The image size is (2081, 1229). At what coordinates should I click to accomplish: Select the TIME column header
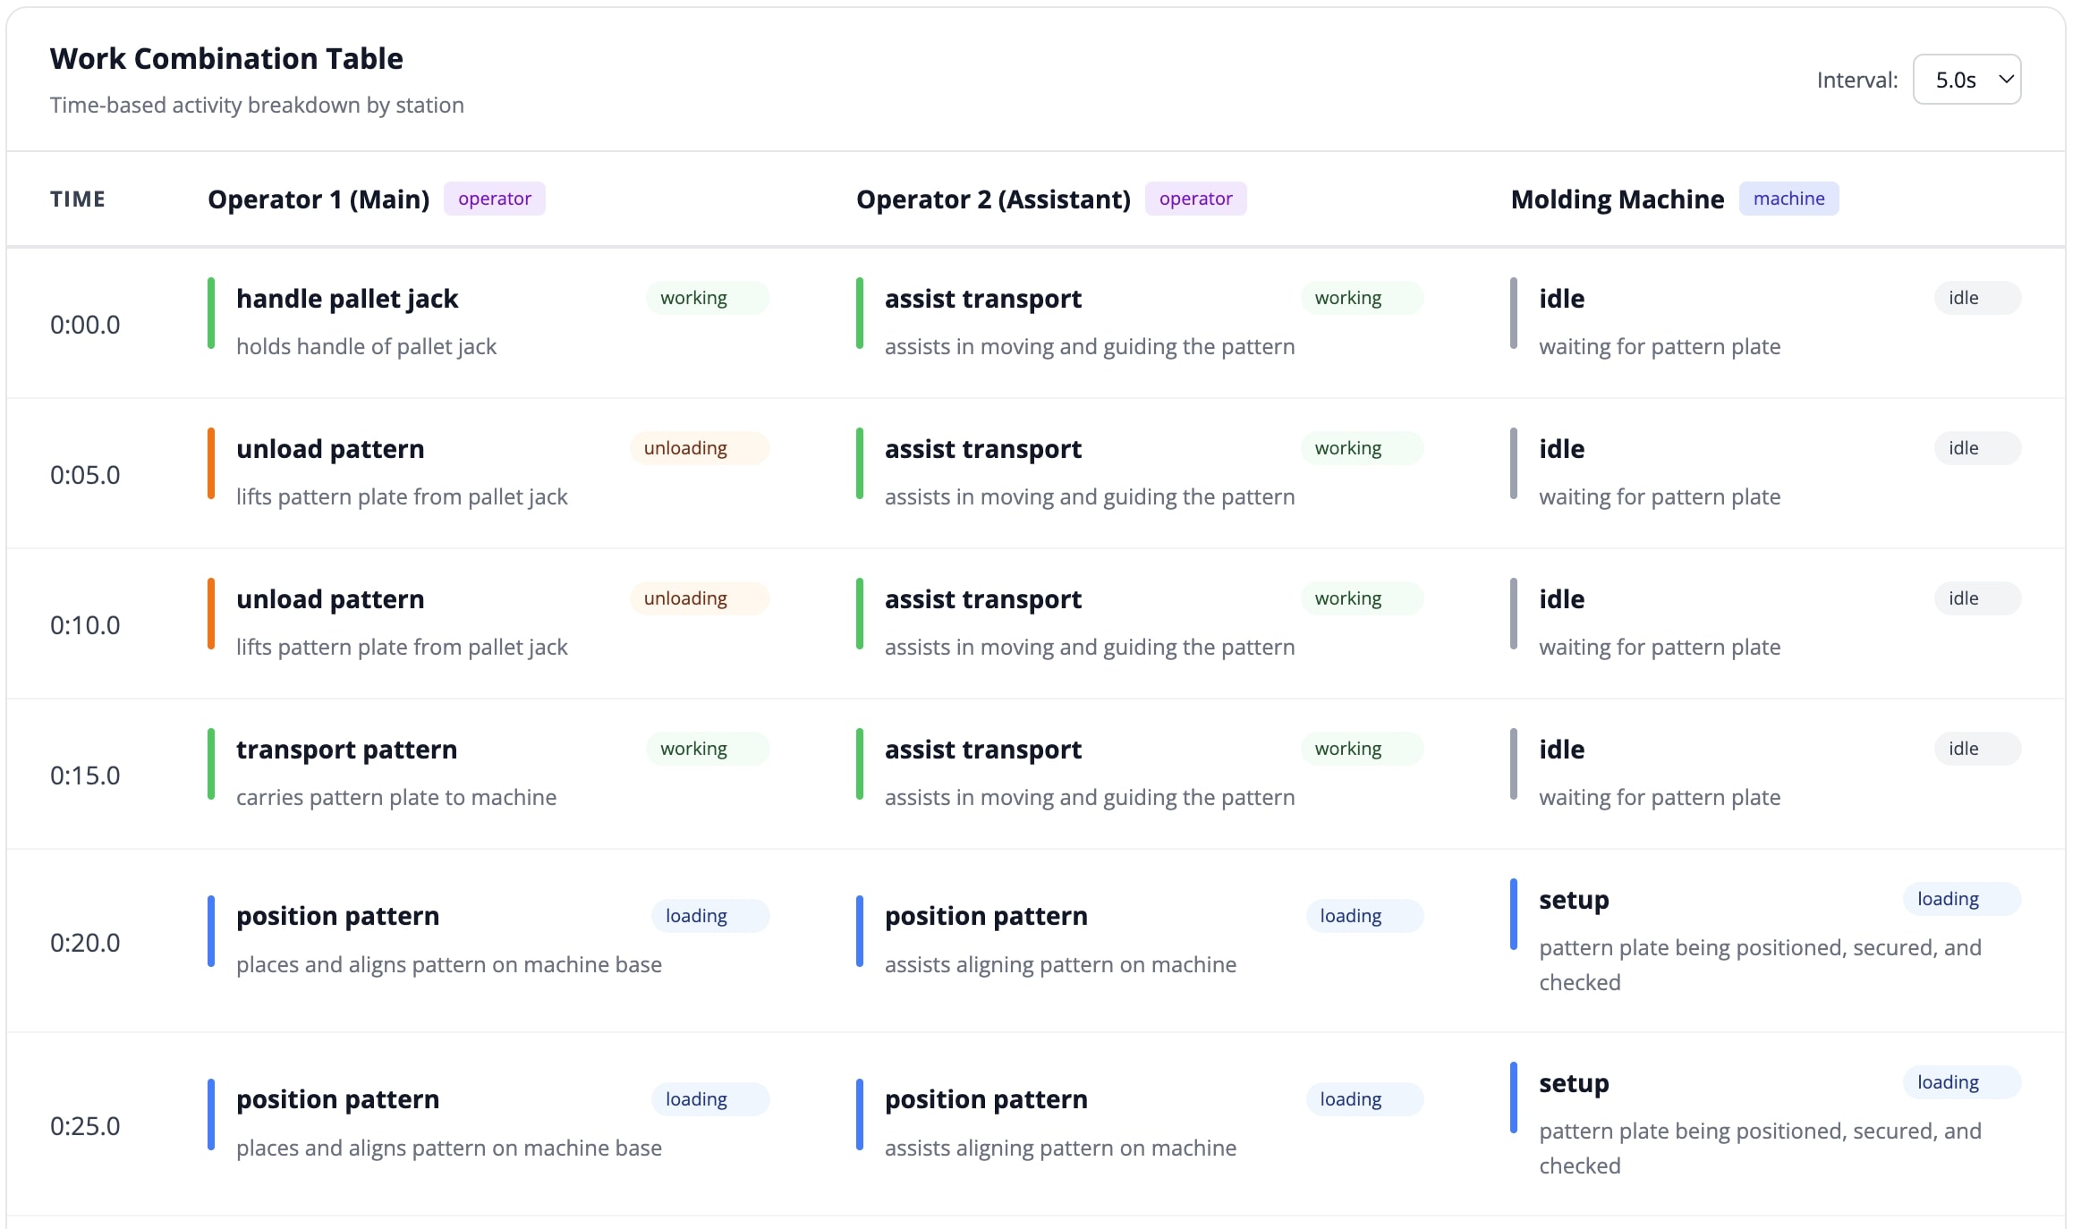[78, 199]
